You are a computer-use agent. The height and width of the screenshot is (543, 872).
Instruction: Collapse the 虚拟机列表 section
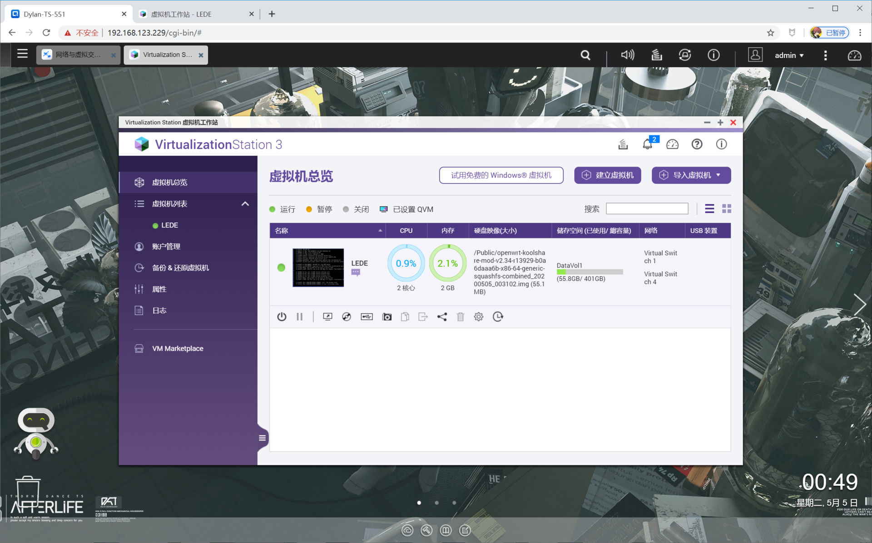click(245, 204)
